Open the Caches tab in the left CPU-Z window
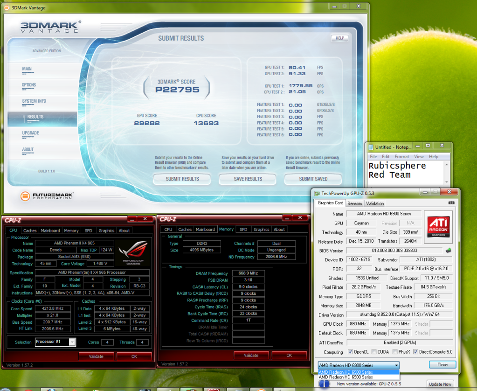Viewport: 477px width, 391px height. pos(30,230)
